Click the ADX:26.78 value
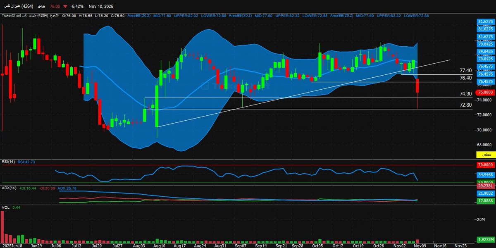Screen dimensions: 496x248 click(x=66, y=188)
